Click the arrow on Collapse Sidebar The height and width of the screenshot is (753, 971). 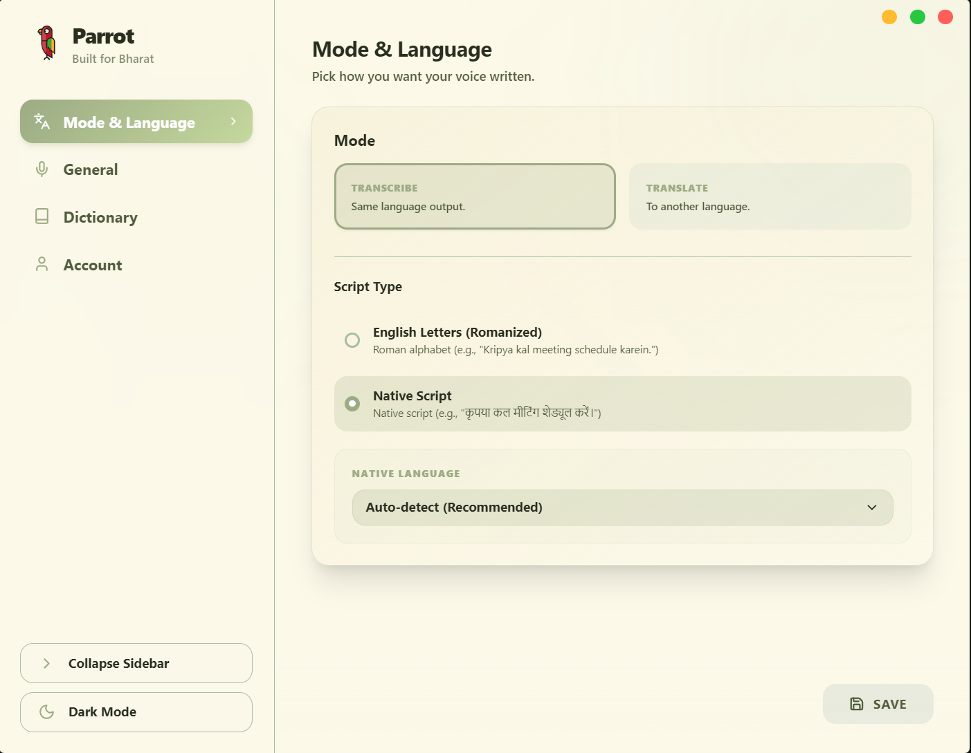point(46,662)
